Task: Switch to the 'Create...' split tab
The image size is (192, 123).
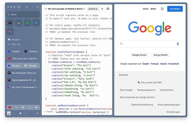Action: coord(15,52)
